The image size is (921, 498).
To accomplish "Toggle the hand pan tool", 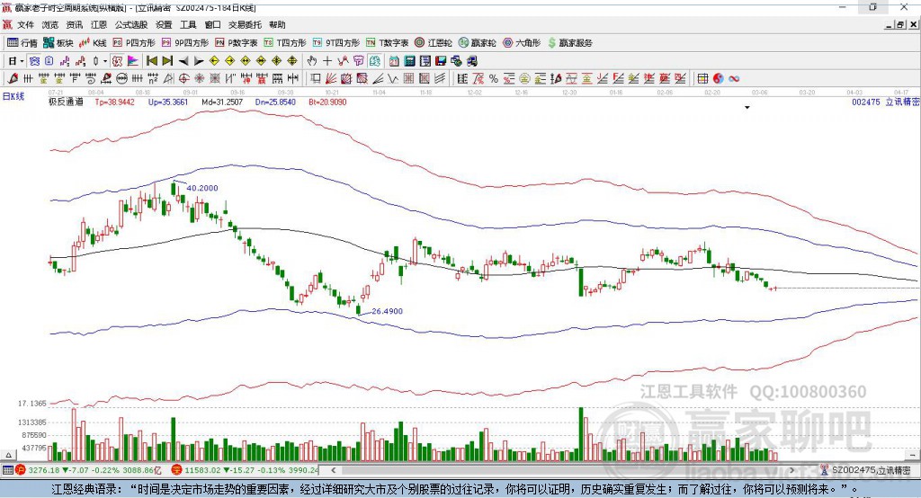I will pos(312,61).
